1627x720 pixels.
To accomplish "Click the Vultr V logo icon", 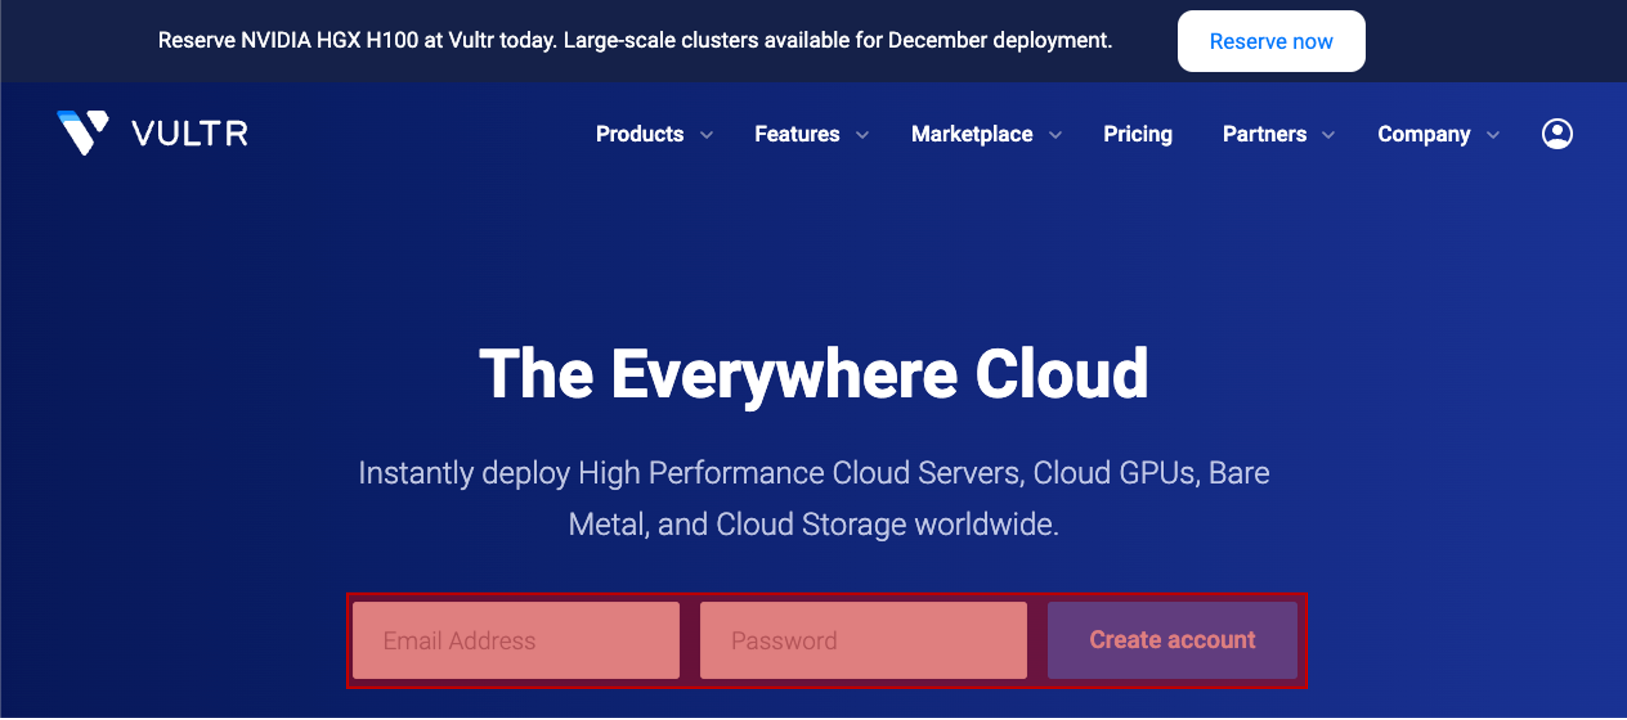I will (x=82, y=132).
